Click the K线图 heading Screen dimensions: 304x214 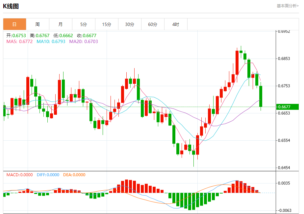click(11, 6)
